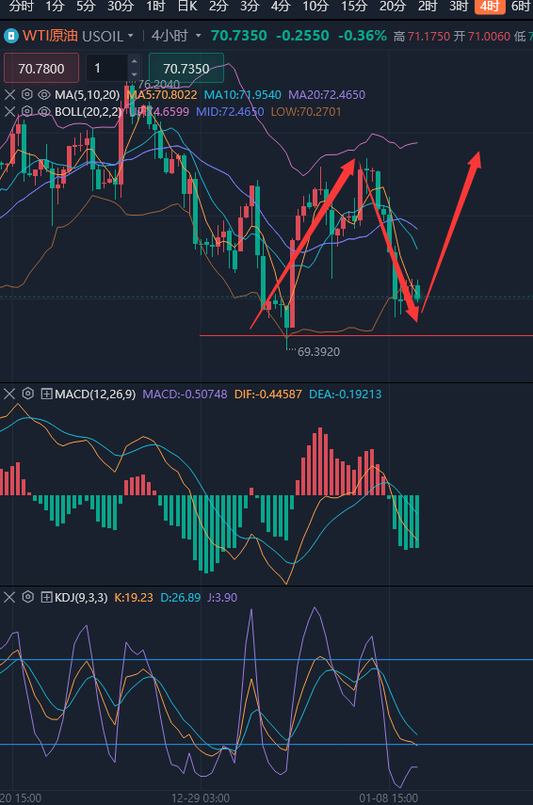Toggle visibility eye of BOLL(20,2,2)

(44, 111)
